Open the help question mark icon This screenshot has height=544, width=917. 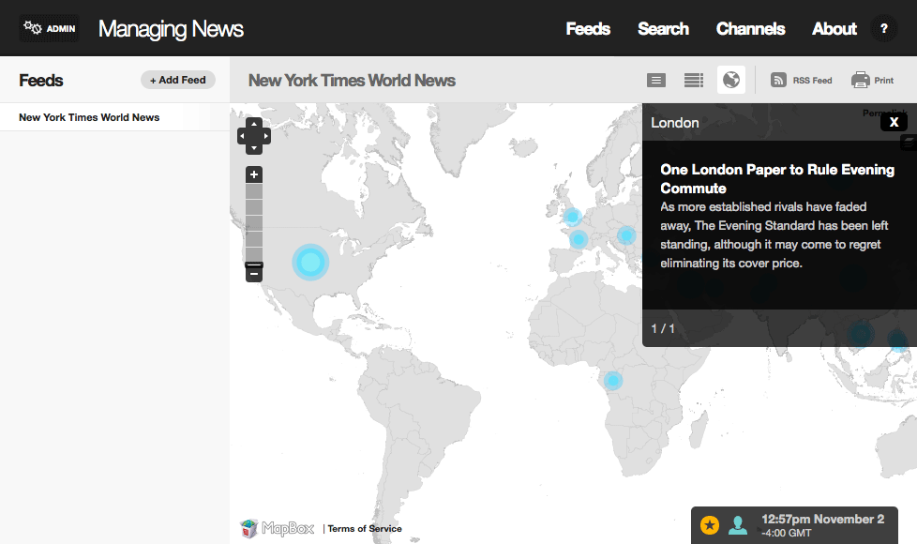(883, 29)
